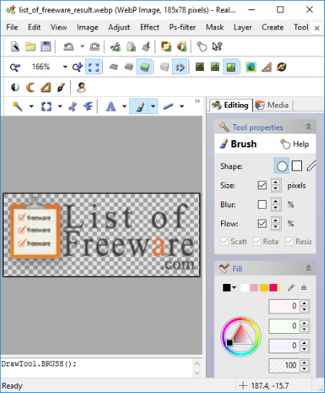Select the Line drawing tool
This screenshot has width=325, height=393.
click(168, 106)
